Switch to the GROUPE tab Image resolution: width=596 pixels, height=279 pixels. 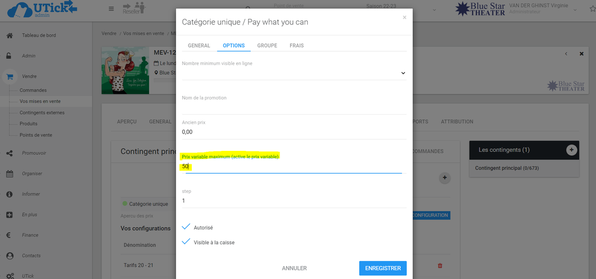click(267, 45)
